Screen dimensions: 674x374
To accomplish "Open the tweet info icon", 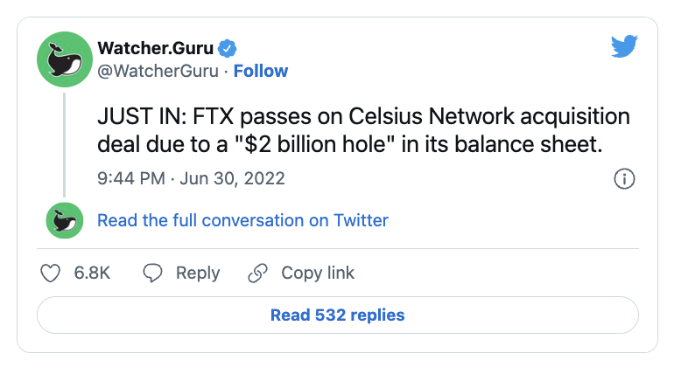I will point(624,178).
